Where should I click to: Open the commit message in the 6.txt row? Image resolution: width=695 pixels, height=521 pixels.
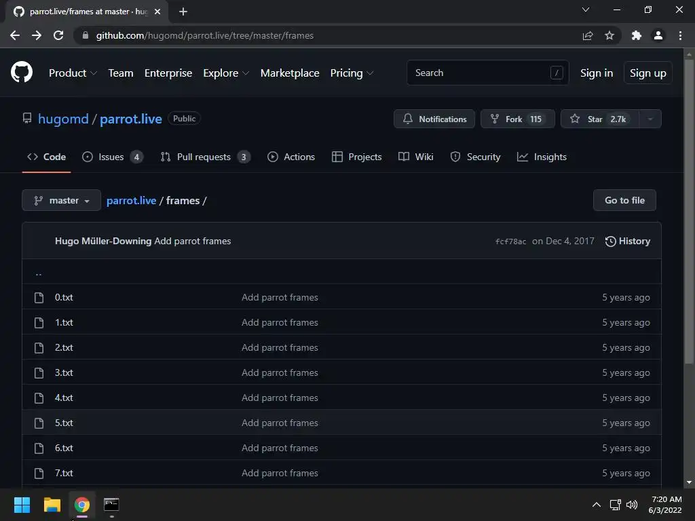click(280, 448)
